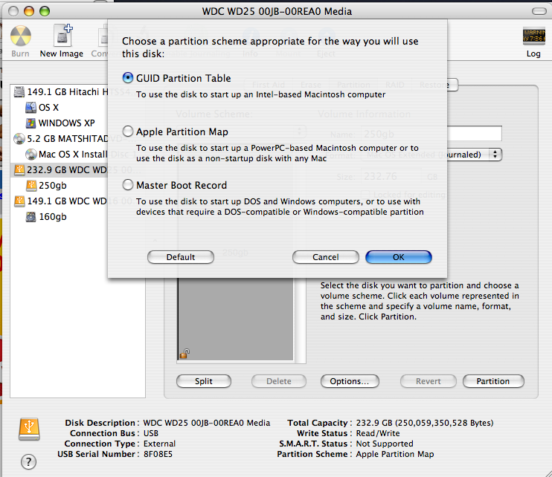This screenshot has width=552, height=477.
Task: Click the Split button
Action: [x=204, y=381]
